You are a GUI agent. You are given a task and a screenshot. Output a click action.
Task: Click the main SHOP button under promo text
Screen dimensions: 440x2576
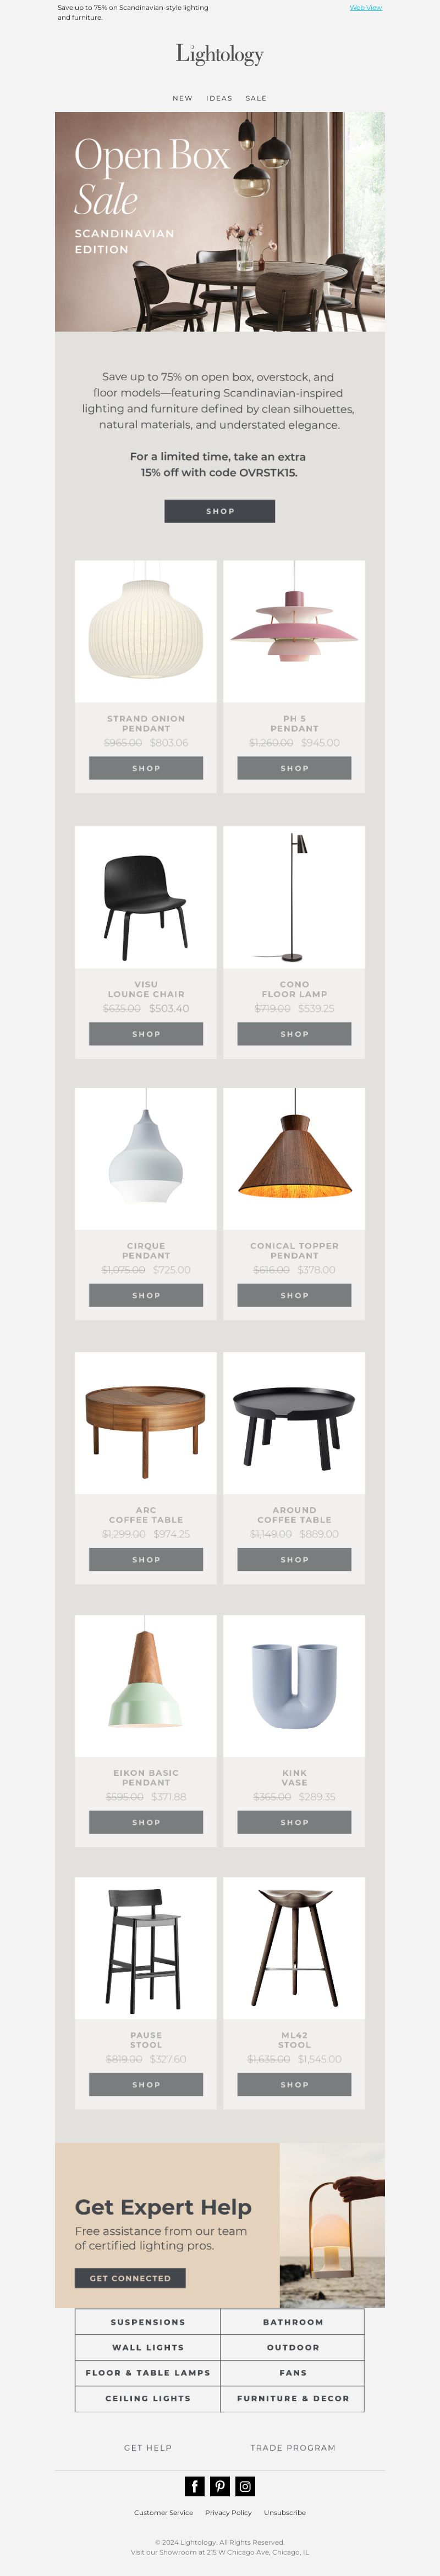(220, 511)
